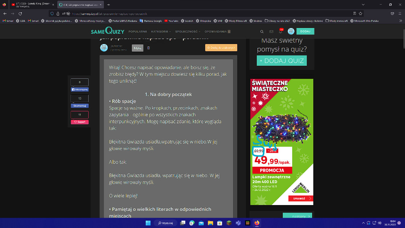405x228 pixels.
Task: Bookmark this page using the star icon
Action: [x=360, y=13]
